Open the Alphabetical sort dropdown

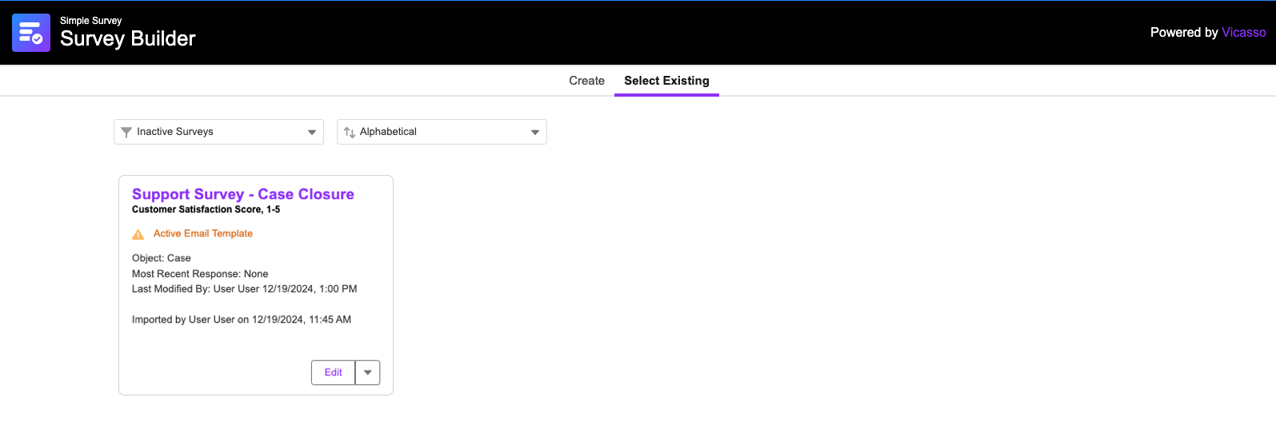tap(442, 132)
